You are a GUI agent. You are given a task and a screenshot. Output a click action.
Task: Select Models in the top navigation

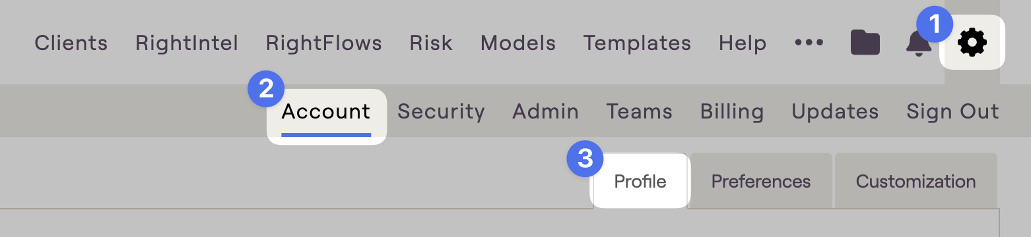tap(518, 43)
